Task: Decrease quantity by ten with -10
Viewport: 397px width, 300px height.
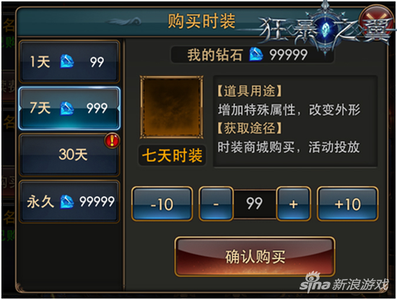Action: (x=162, y=204)
